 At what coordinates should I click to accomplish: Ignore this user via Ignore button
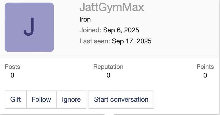tap(71, 99)
